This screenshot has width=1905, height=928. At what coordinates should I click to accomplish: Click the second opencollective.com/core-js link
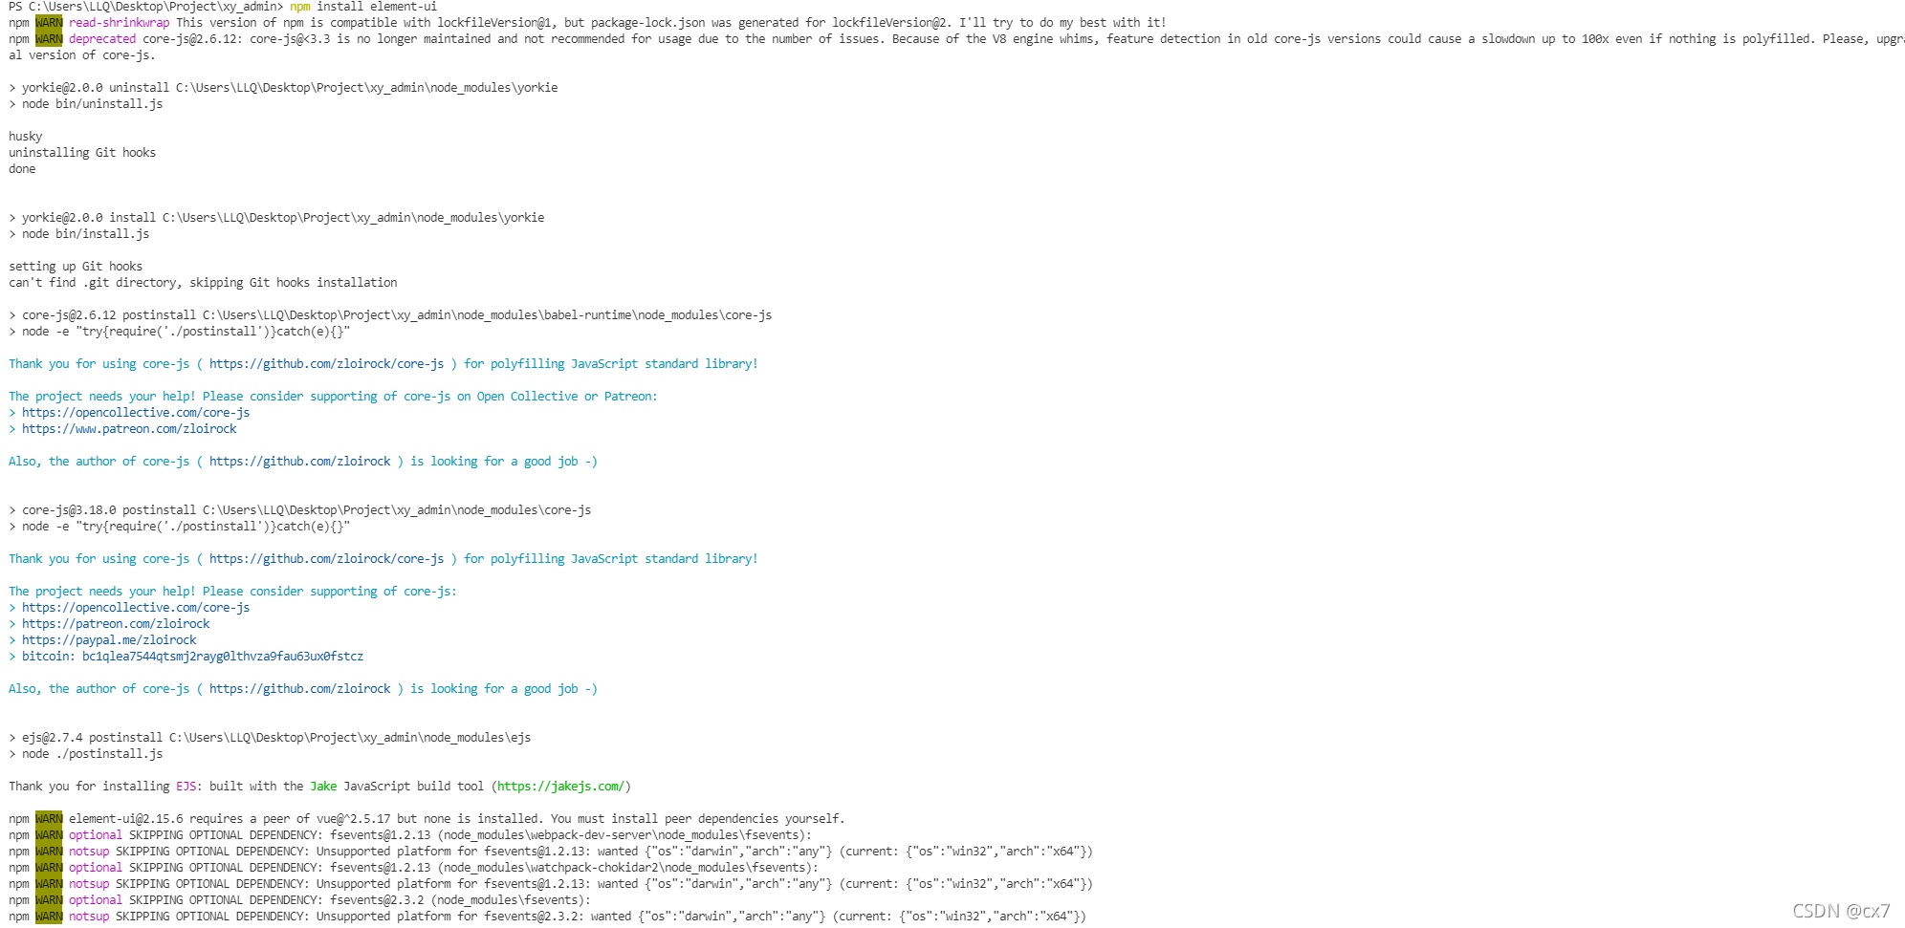pos(136,608)
